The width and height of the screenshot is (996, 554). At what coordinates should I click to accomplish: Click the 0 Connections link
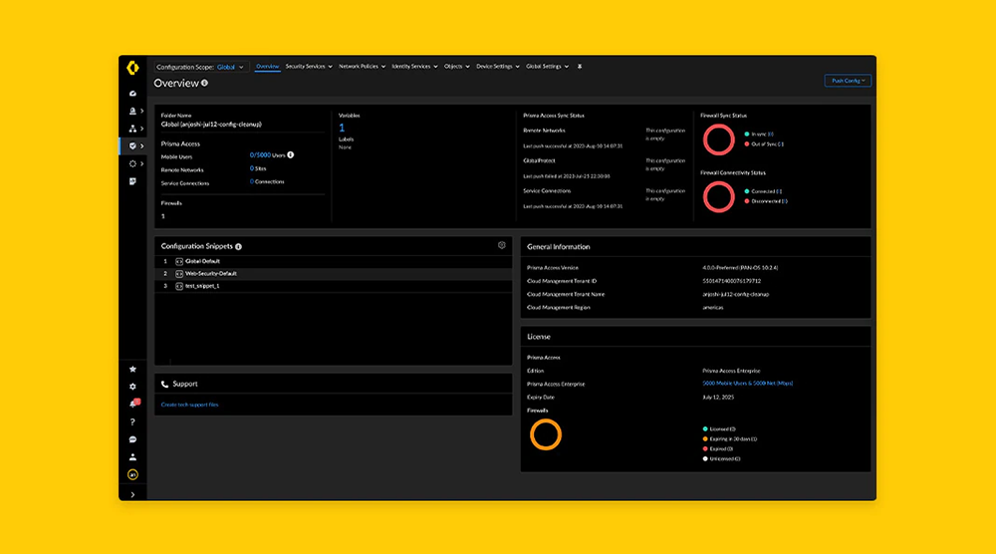click(252, 181)
